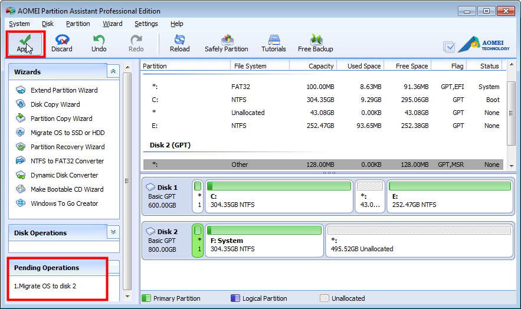The width and height of the screenshot is (521, 309).
Task: Select 495.52GB Unallocated block on Disk 2
Action: (420, 240)
